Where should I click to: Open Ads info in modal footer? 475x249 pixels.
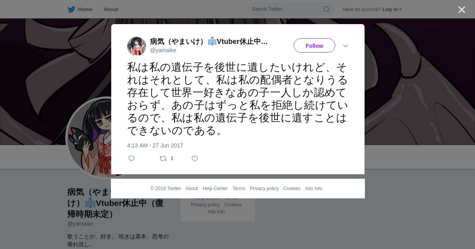313,189
